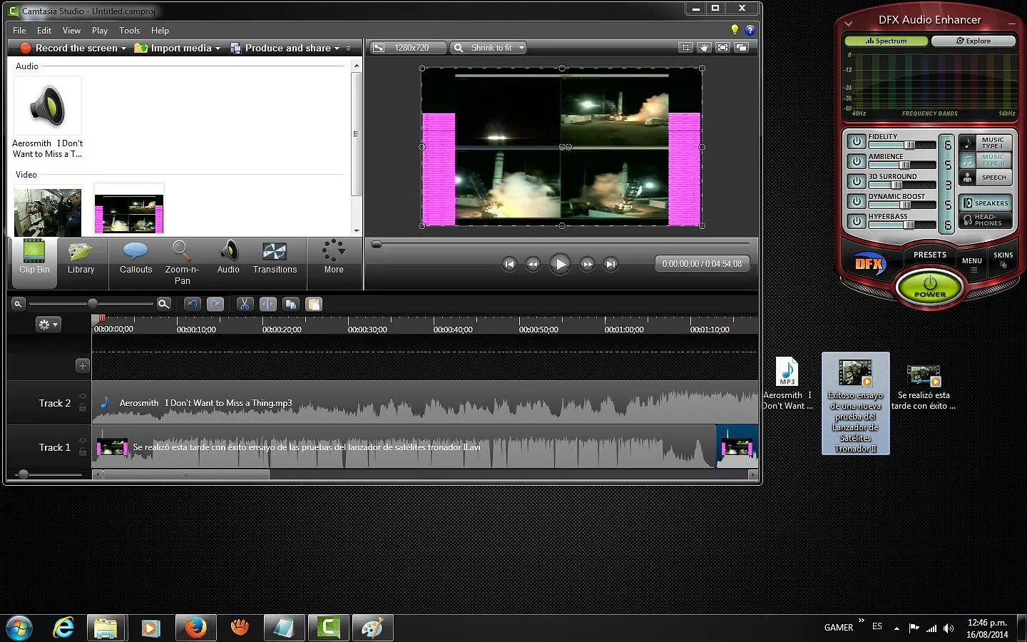
Task: Expand the Produce and share dropdown
Action: click(x=338, y=48)
